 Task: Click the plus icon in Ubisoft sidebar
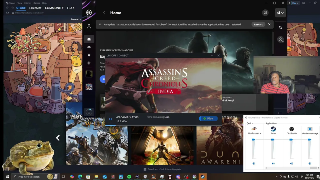89,63
